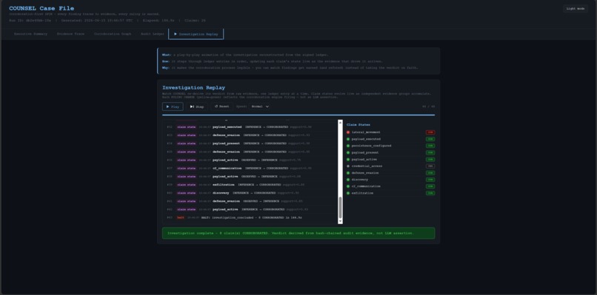Select ledger entry #42 payload_active
The width and height of the screenshot is (597, 295).
tap(250, 209)
